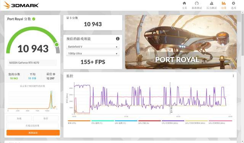Toggle the blue GPU temperature legend line
Viewport: 244px width, 143px height.
point(126,122)
